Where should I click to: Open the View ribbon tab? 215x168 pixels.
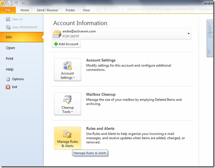[86, 10]
